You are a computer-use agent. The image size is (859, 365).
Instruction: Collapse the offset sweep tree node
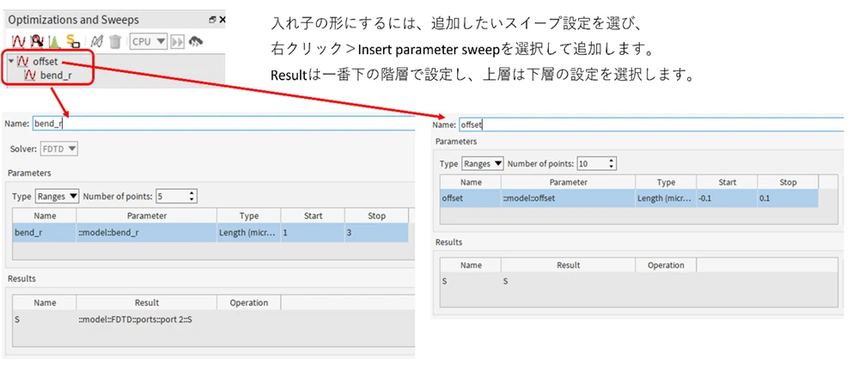pos(11,61)
